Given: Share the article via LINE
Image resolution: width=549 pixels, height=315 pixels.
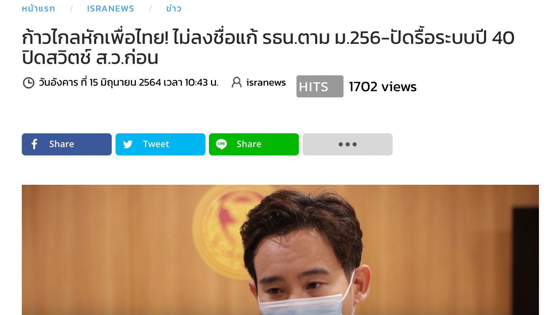Looking at the screenshot, I should pyautogui.click(x=254, y=144).
